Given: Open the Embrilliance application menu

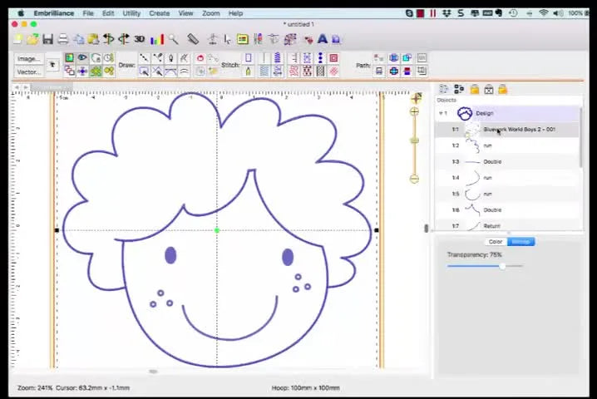Looking at the screenshot, I should [54, 13].
